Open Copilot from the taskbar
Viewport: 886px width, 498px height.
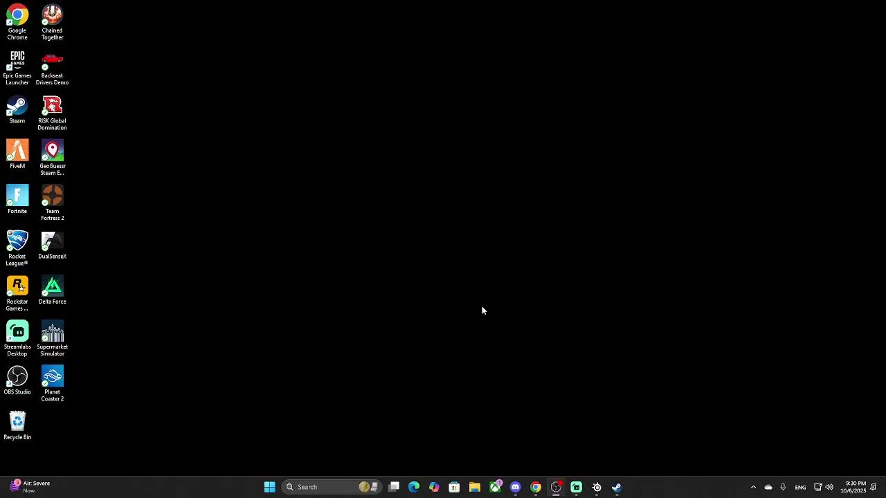tap(434, 487)
